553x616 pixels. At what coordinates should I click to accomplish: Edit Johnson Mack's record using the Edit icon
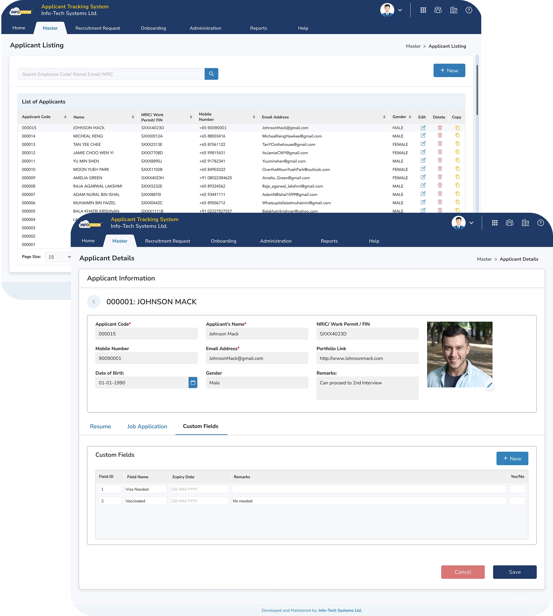tap(422, 128)
